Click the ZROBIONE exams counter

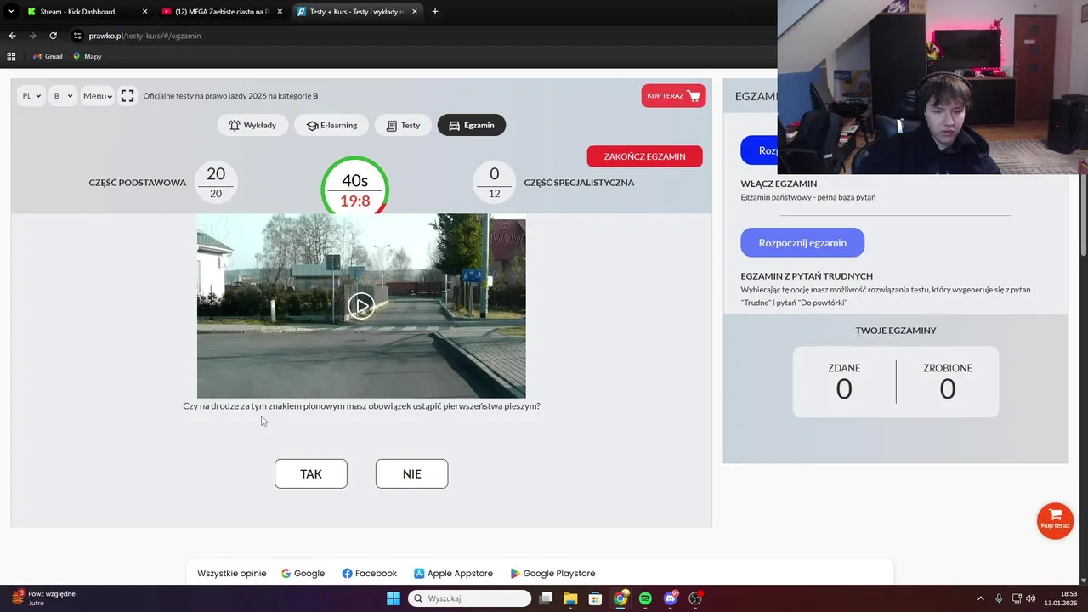[948, 382]
